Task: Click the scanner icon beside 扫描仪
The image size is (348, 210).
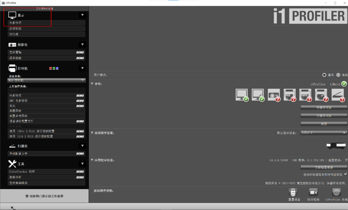Action: (12, 146)
